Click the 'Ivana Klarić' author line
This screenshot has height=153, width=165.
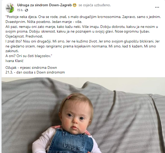[x=15, y=61]
